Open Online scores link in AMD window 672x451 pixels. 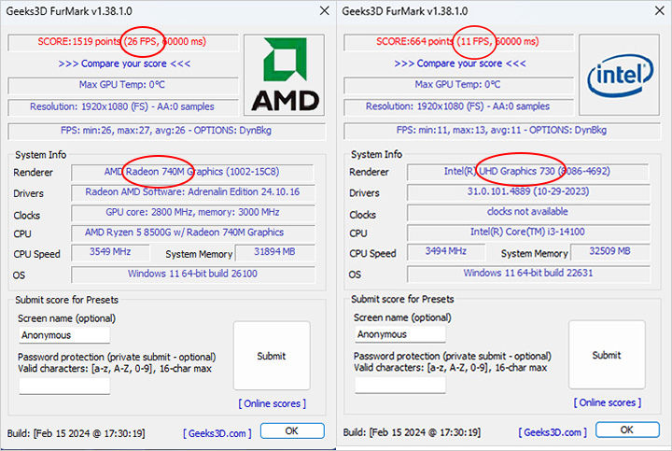pos(273,403)
